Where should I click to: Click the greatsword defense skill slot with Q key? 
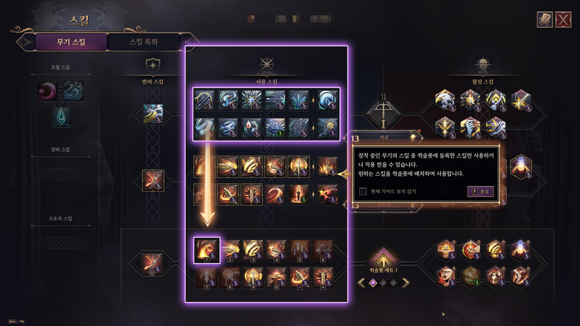[152, 264]
